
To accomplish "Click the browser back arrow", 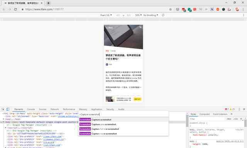I will pyautogui.click(x=4, y=9).
